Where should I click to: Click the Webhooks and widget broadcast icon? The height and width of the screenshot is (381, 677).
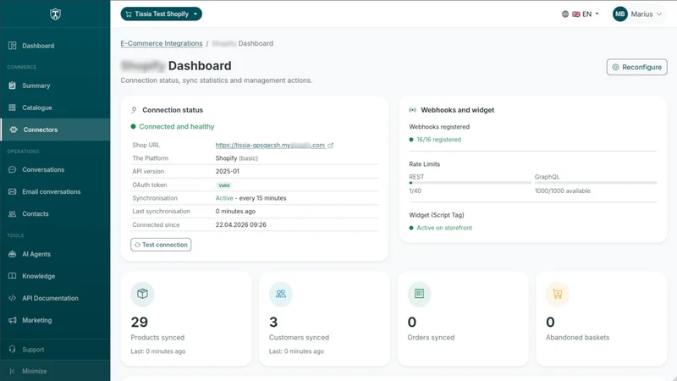coord(412,110)
